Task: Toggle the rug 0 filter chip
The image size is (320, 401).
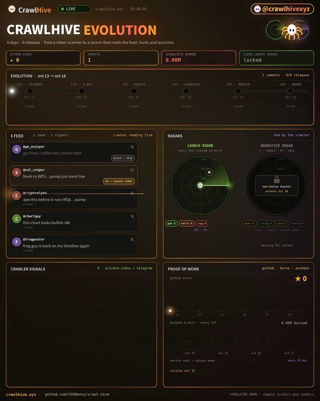Action: pos(202,223)
